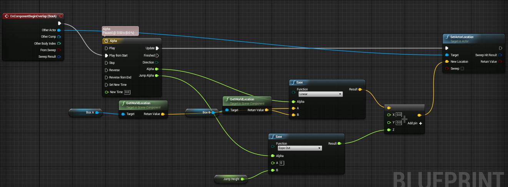
Task: Click the OnComponentBeginOverlap execution output pin
Action: 59,23
